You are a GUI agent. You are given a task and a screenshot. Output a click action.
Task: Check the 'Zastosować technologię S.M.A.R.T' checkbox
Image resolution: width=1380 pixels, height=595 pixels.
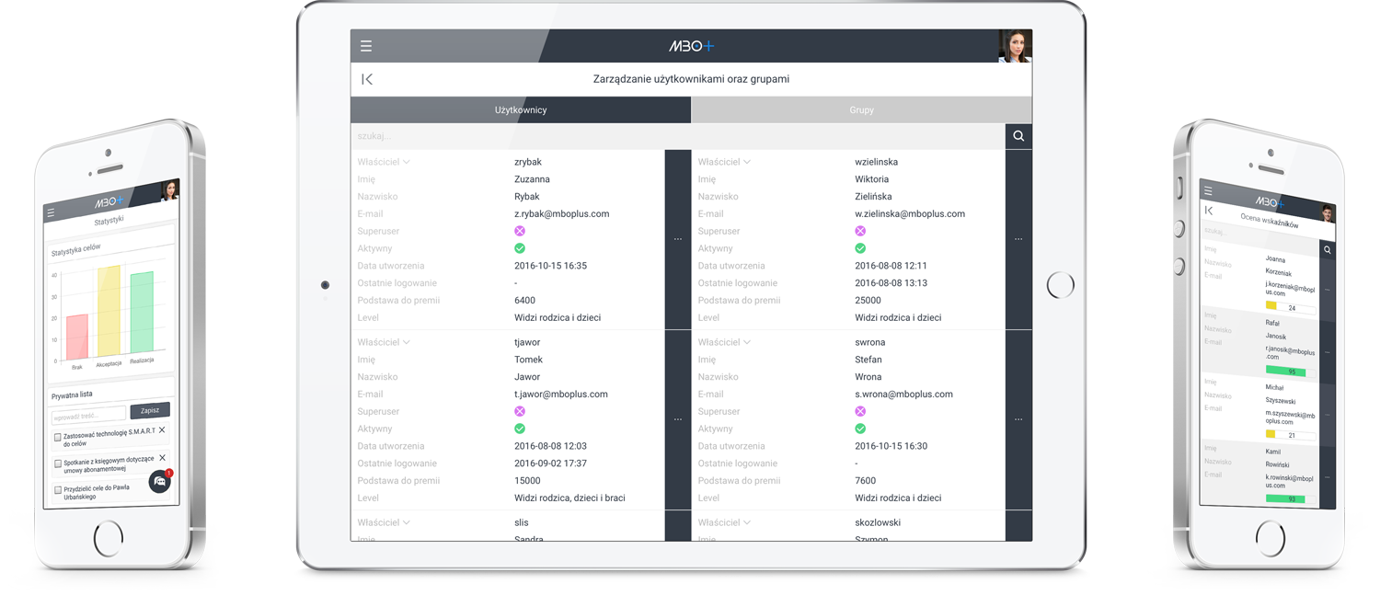point(58,437)
